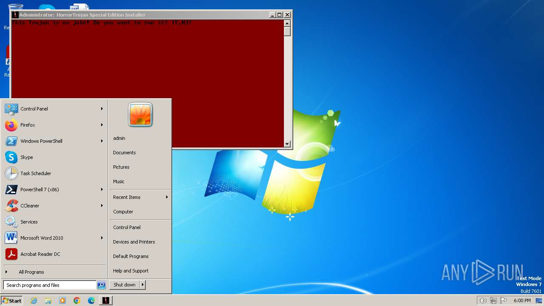Expand CCleaner jump list arrow
The image size is (544, 306).
click(102, 206)
